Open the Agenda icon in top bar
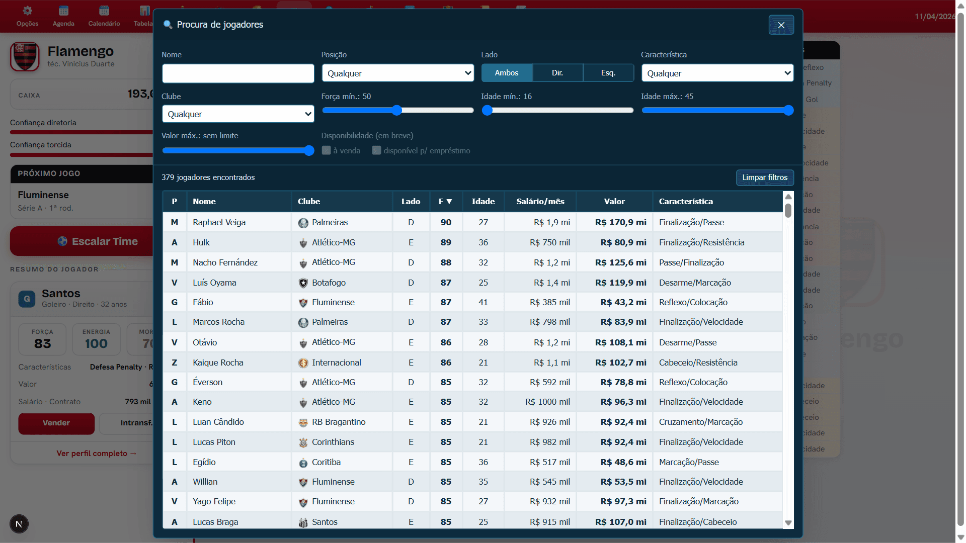The width and height of the screenshot is (966, 543). click(63, 11)
